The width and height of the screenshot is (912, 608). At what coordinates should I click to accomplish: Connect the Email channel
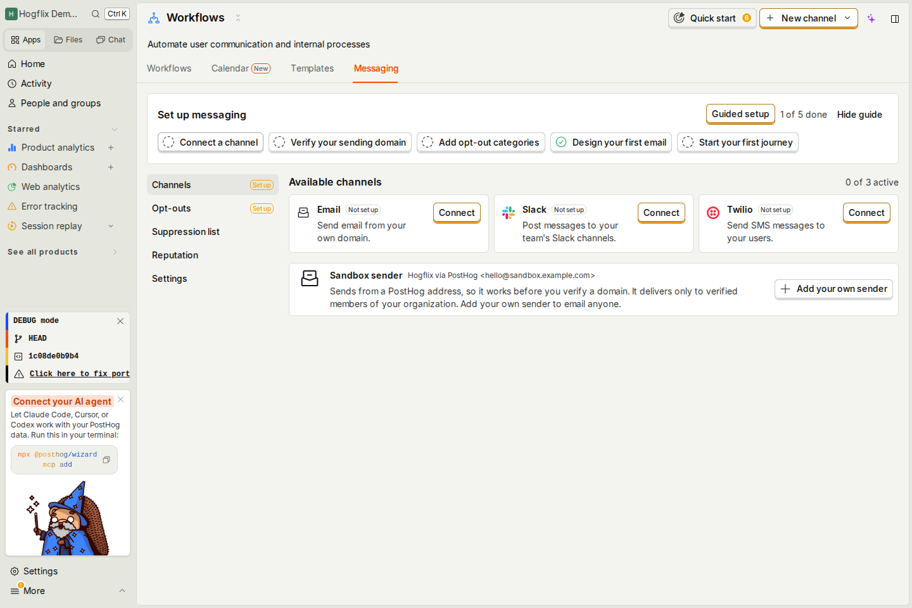pyautogui.click(x=457, y=213)
